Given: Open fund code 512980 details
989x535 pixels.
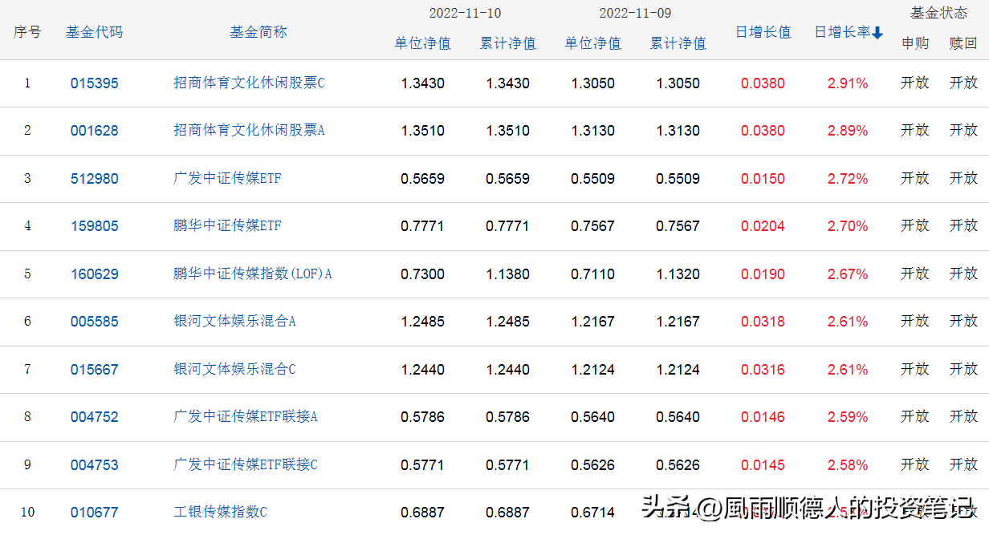Looking at the screenshot, I should [x=94, y=178].
